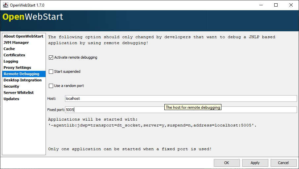Click the 'Fixed port:' label

click(x=56, y=110)
